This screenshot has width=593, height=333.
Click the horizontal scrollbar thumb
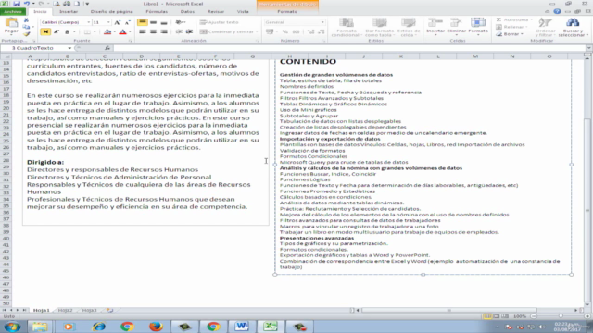[x=449, y=311]
